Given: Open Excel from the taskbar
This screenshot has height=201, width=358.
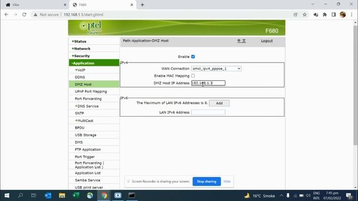Looking at the screenshot, I should pyautogui.click(x=76, y=195).
